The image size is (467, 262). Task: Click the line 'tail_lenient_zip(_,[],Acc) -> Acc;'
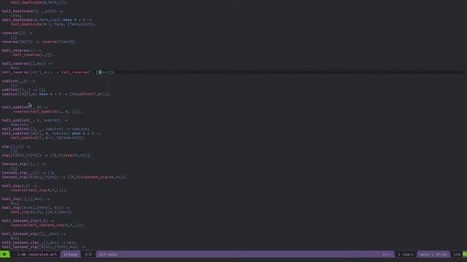point(39,242)
